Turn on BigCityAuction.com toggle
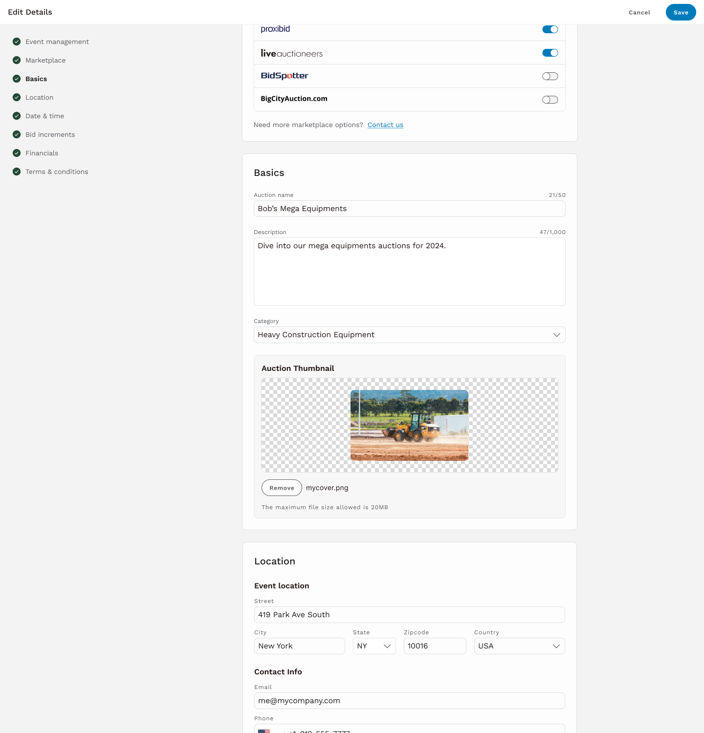The height and width of the screenshot is (733, 704). click(550, 100)
